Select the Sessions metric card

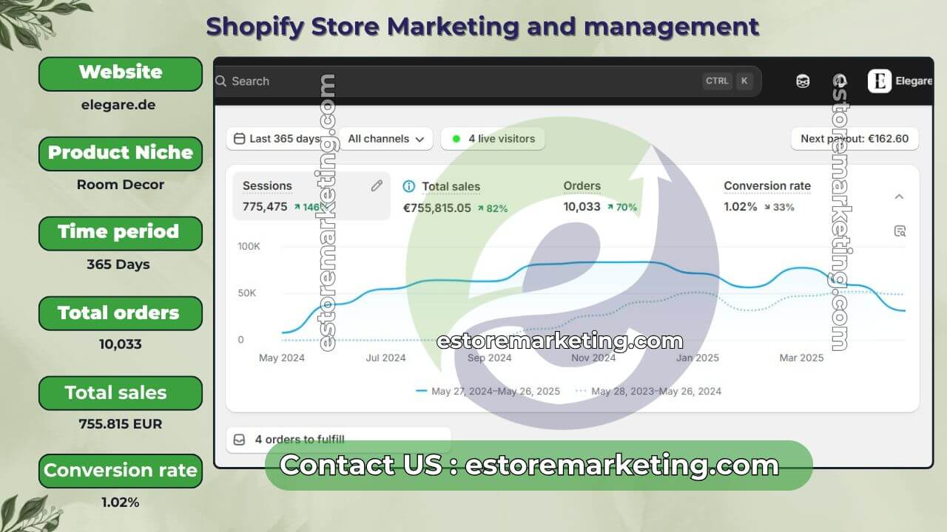[311, 197]
